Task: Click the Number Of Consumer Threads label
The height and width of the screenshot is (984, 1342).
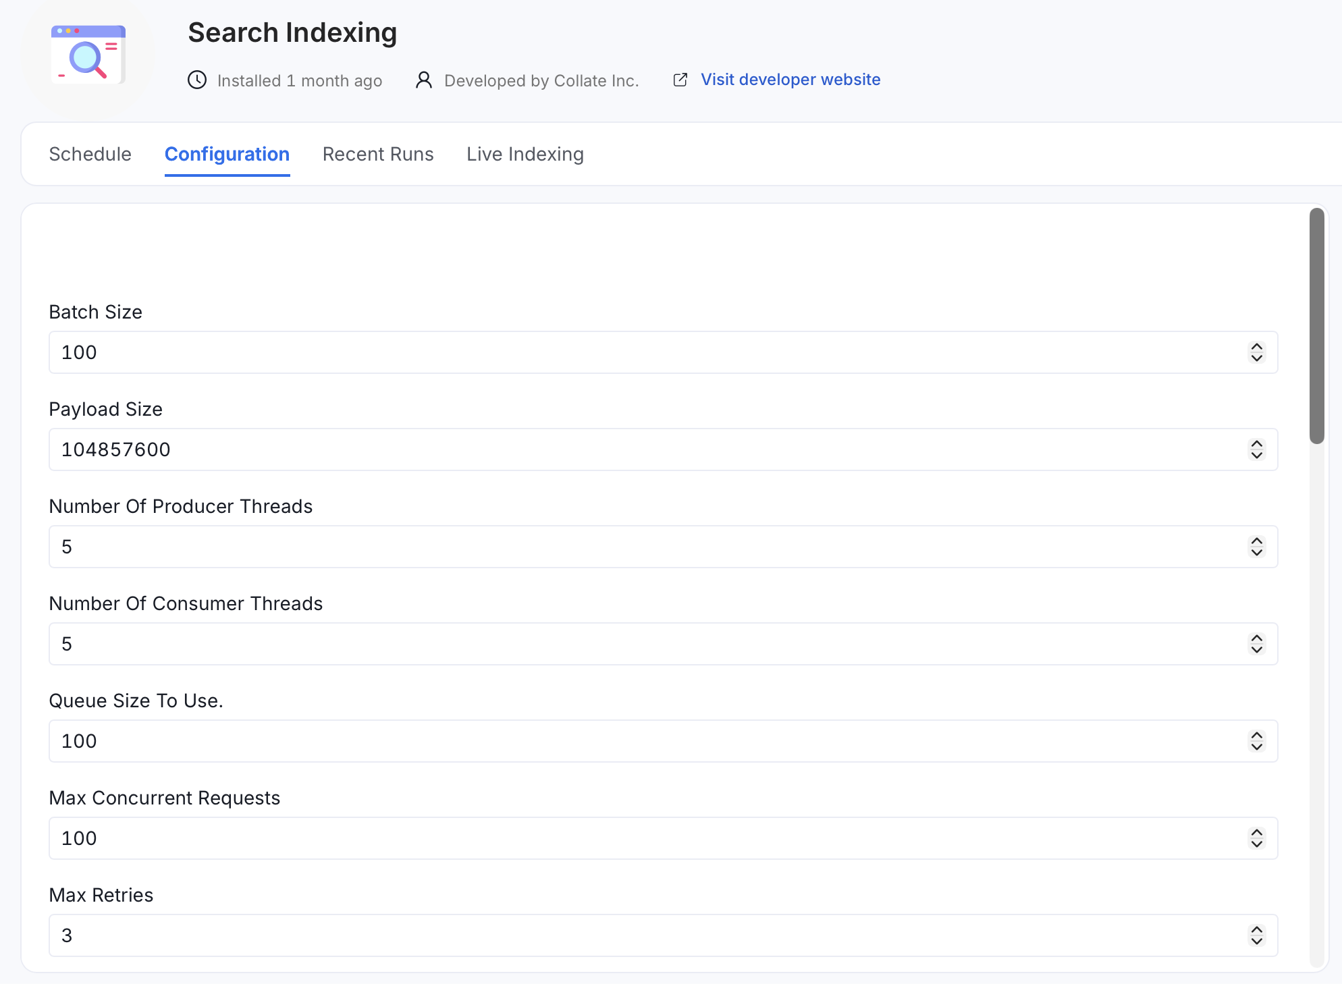Action: tap(186, 603)
